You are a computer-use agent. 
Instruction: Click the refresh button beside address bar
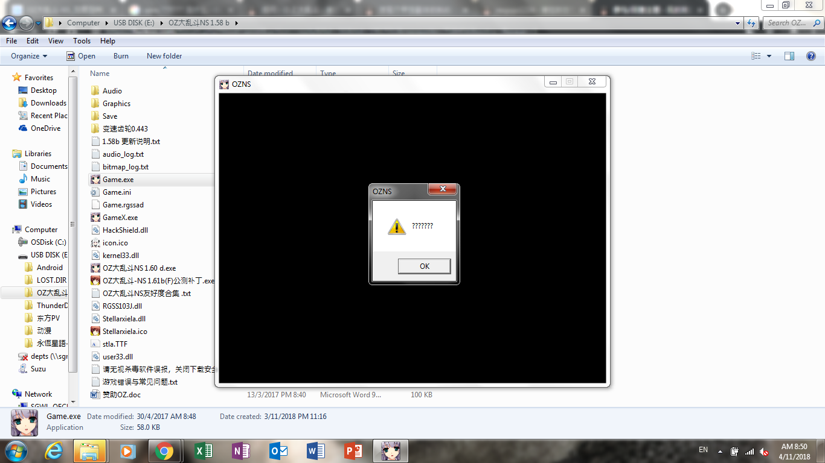tap(751, 23)
